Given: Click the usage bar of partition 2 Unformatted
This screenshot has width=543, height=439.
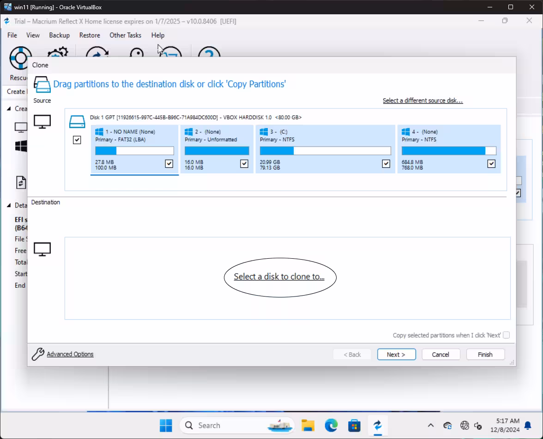Looking at the screenshot, I should tap(217, 151).
